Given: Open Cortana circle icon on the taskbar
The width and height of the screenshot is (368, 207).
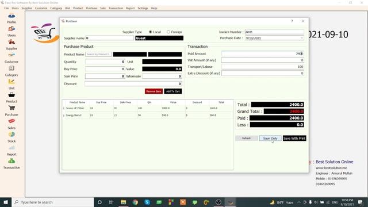Looking at the screenshot, I should (x=99, y=202).
